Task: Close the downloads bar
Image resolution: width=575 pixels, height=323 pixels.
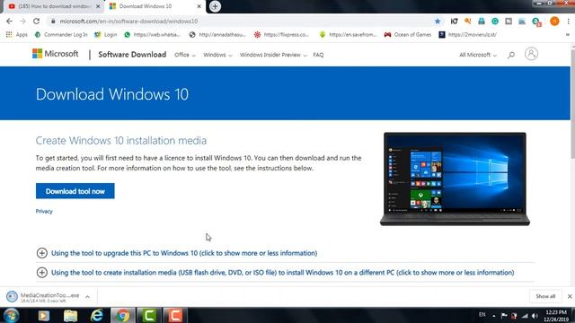Action: point(570,296)
